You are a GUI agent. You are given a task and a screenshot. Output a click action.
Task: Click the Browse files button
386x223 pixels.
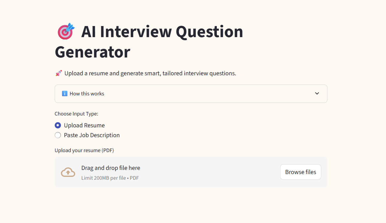tap(301, 172)
